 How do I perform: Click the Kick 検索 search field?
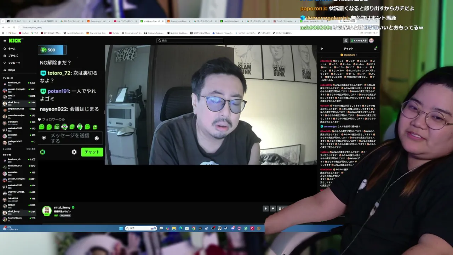[x=190, y=41]
